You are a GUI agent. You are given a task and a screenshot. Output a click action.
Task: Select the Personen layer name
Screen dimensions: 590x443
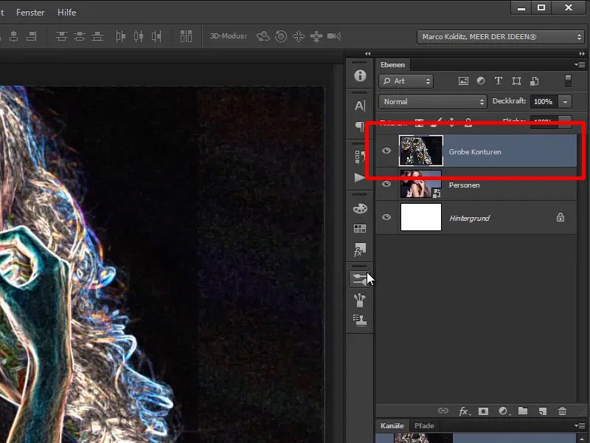pos(465,185)
